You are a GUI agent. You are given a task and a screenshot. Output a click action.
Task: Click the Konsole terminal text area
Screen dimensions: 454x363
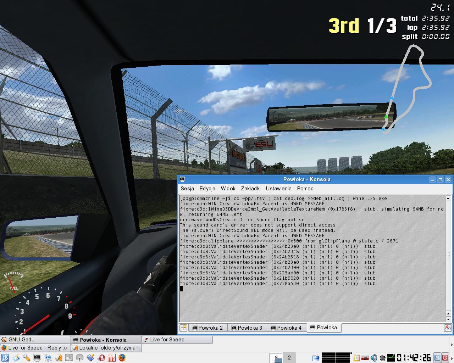pos(312,258)
